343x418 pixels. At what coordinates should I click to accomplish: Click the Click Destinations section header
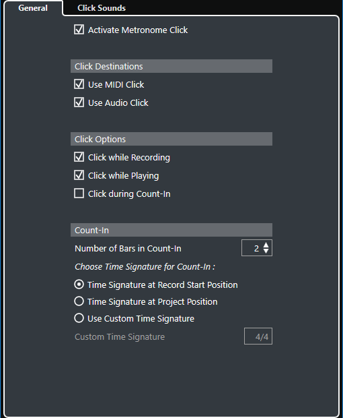(171, 66)
